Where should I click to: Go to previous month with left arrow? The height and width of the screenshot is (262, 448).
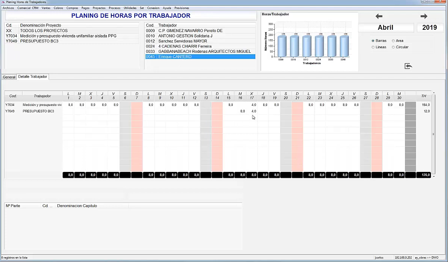[x=379, y=16]
